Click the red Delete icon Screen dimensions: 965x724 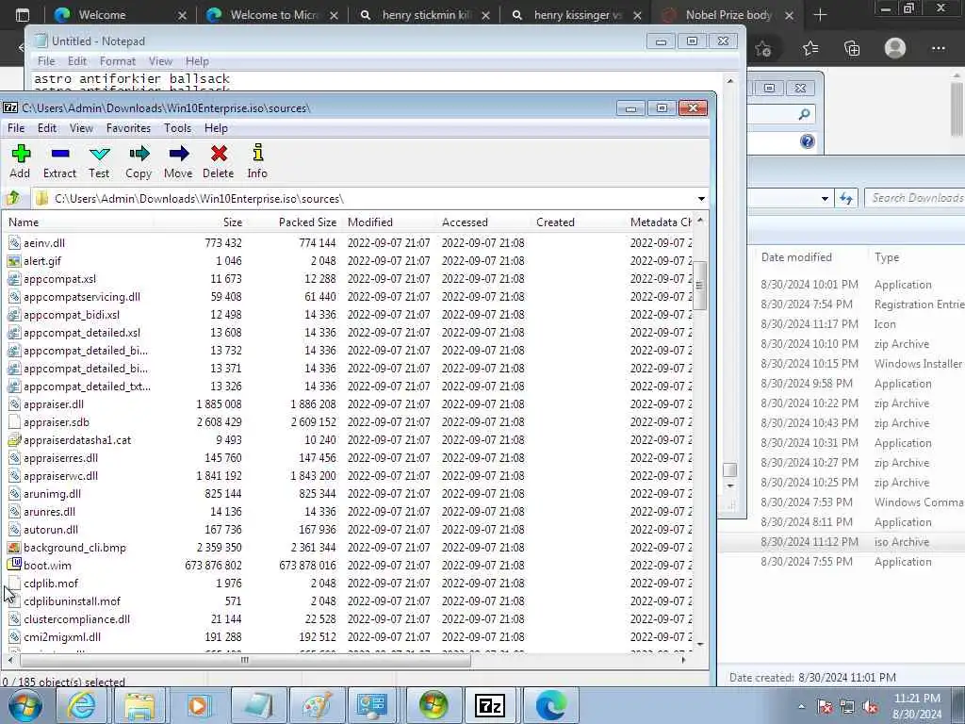(219, 161)
